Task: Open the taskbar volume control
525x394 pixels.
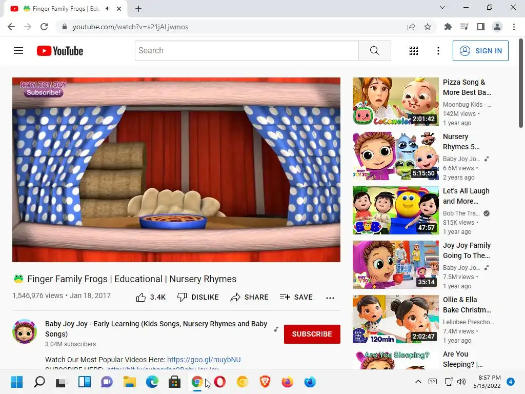Action: [x=461, y=382]
